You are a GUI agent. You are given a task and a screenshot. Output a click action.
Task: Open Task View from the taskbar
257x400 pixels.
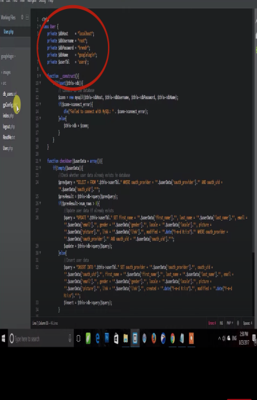point(78,338)
